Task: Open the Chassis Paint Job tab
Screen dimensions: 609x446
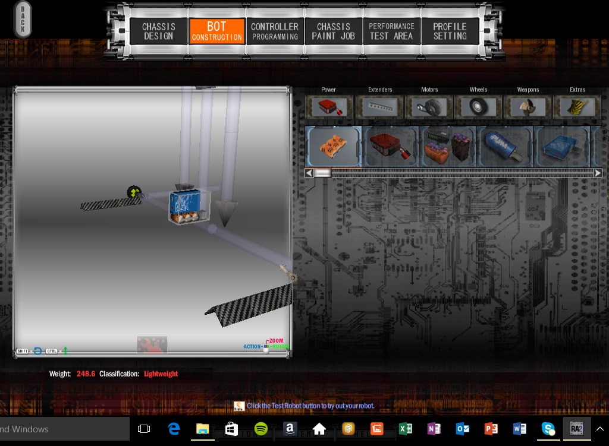Action: click(333, 31)
